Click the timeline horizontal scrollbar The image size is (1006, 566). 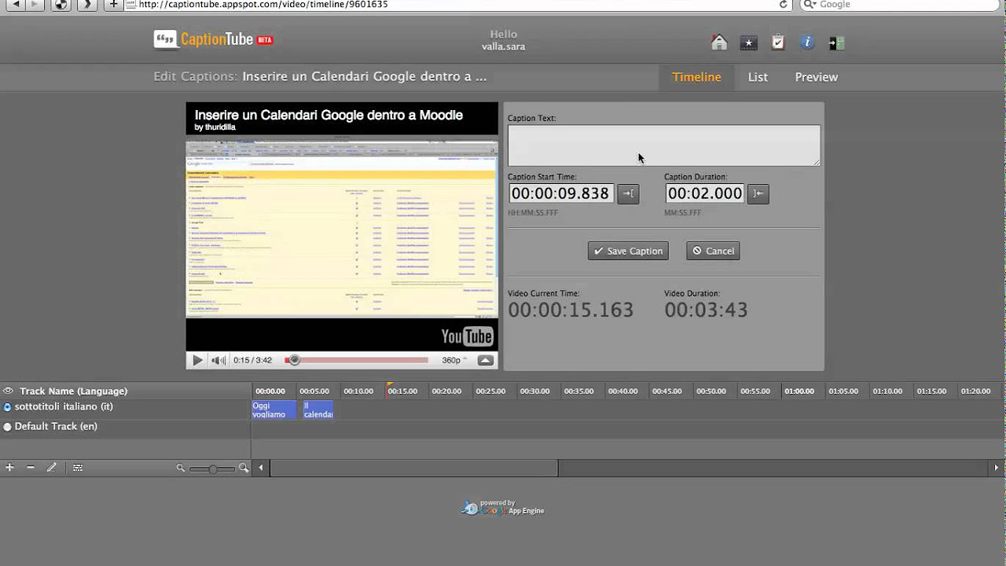414,468
